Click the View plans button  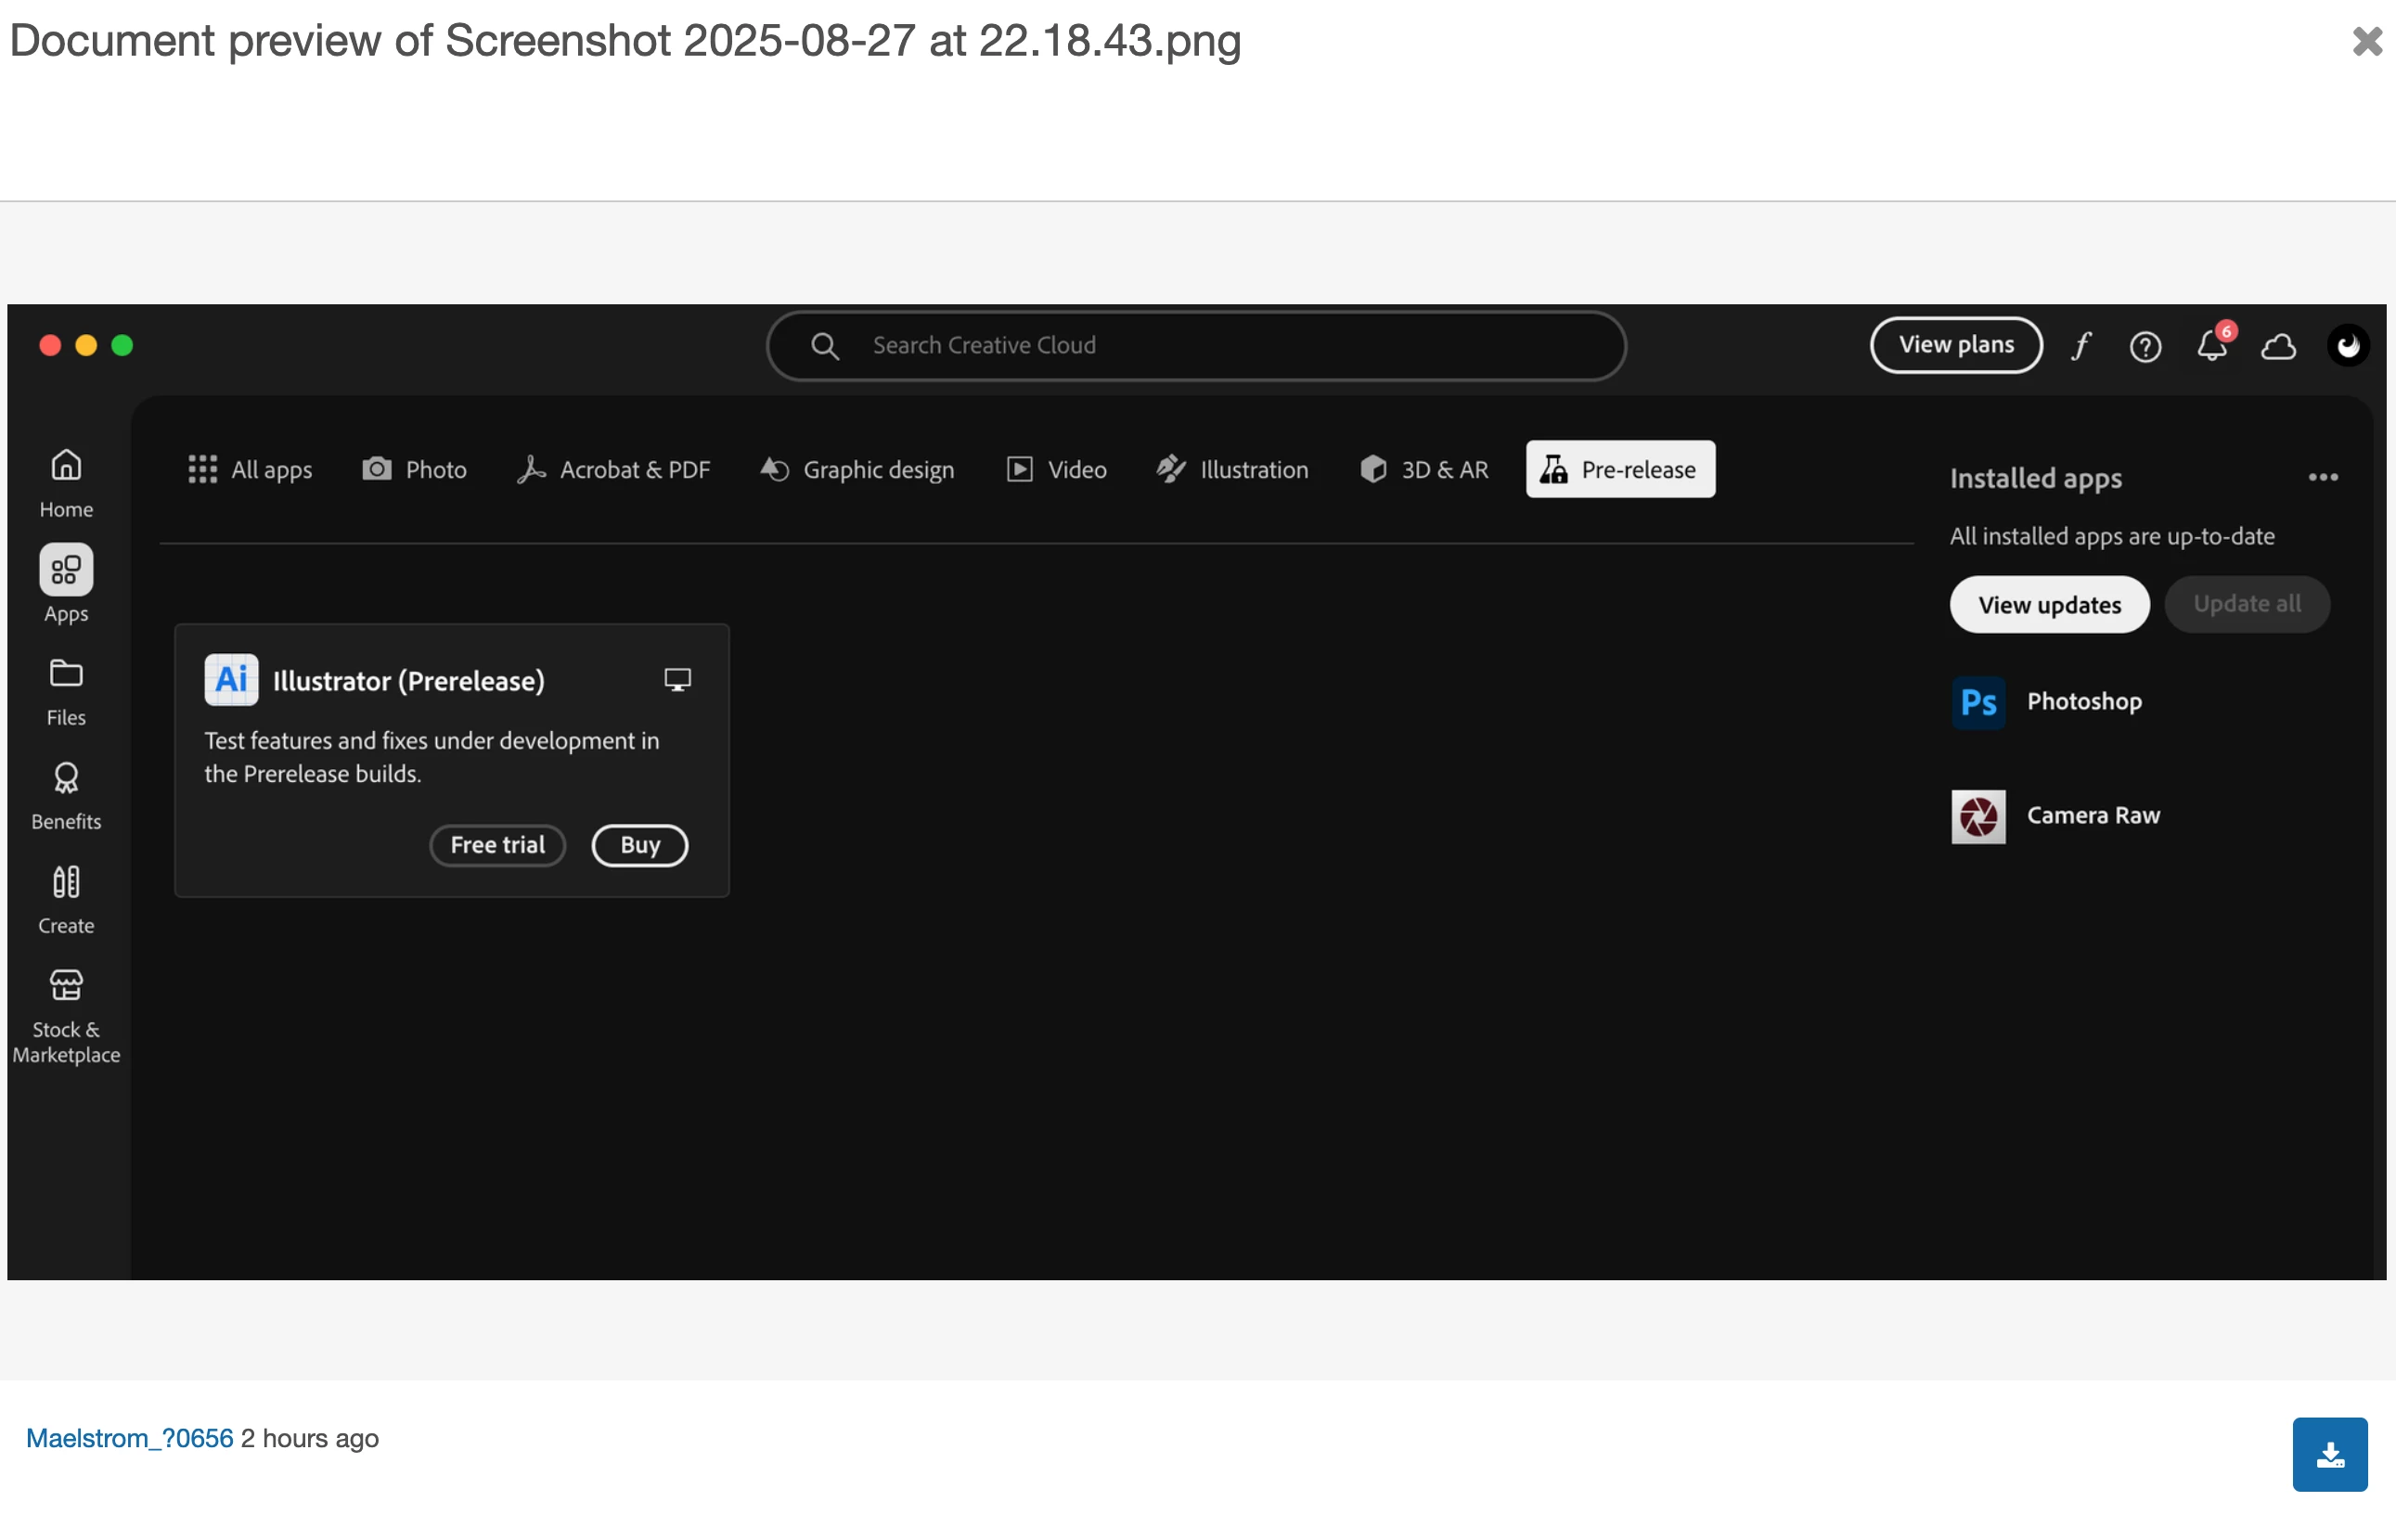point(1955,345)
